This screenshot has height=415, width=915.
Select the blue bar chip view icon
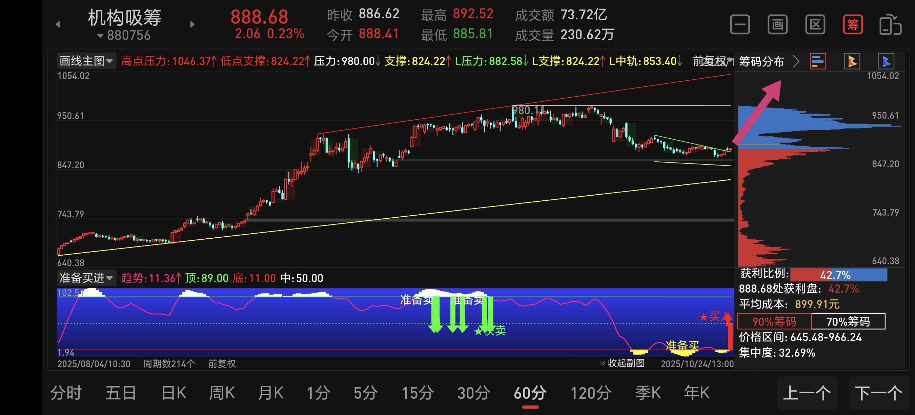(x=818, y=61)
